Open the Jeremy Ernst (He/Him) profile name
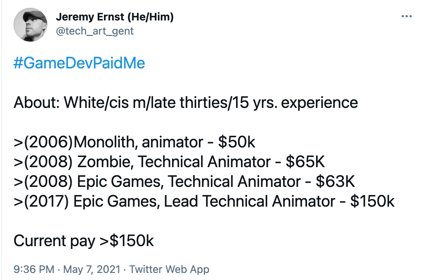 tap(114, 17)
